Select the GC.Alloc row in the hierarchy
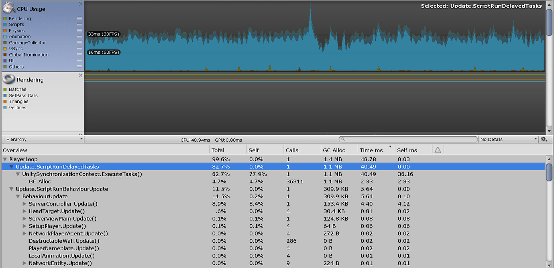Screen dimensions: 554x268 (40, 181)
